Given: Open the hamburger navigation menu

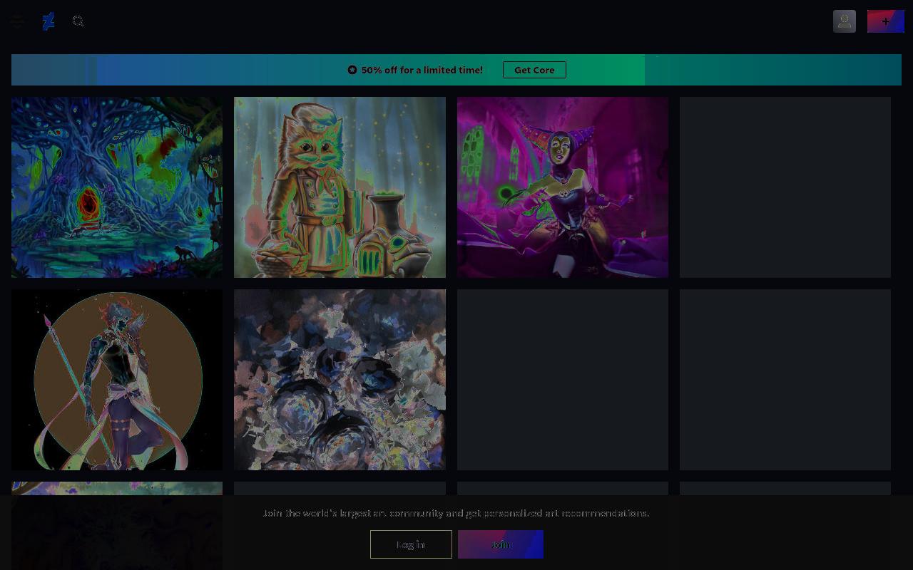Looking at the screenshot, I should (18, 21).
